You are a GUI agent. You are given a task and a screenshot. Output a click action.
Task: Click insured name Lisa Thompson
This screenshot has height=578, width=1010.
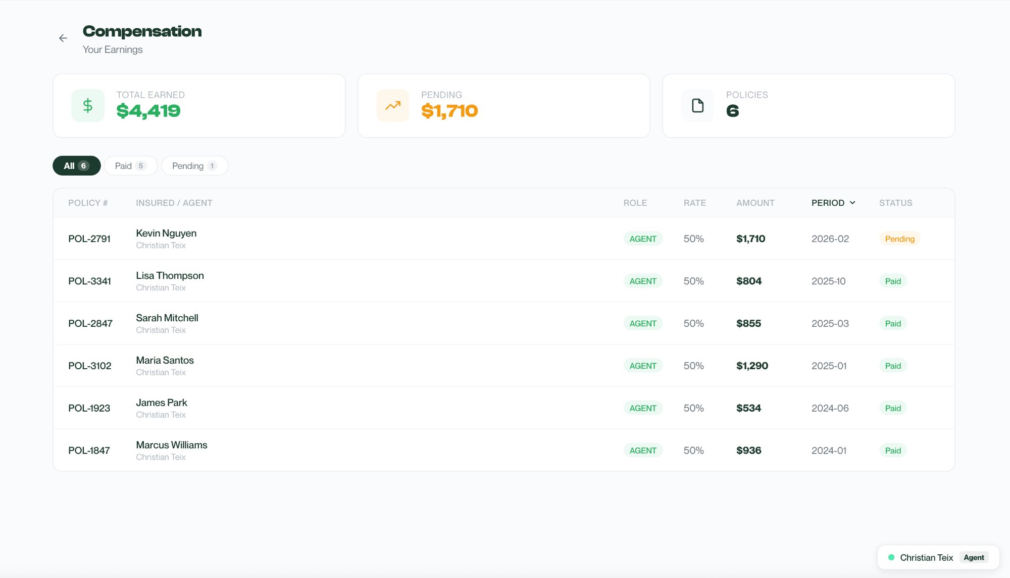170,275
